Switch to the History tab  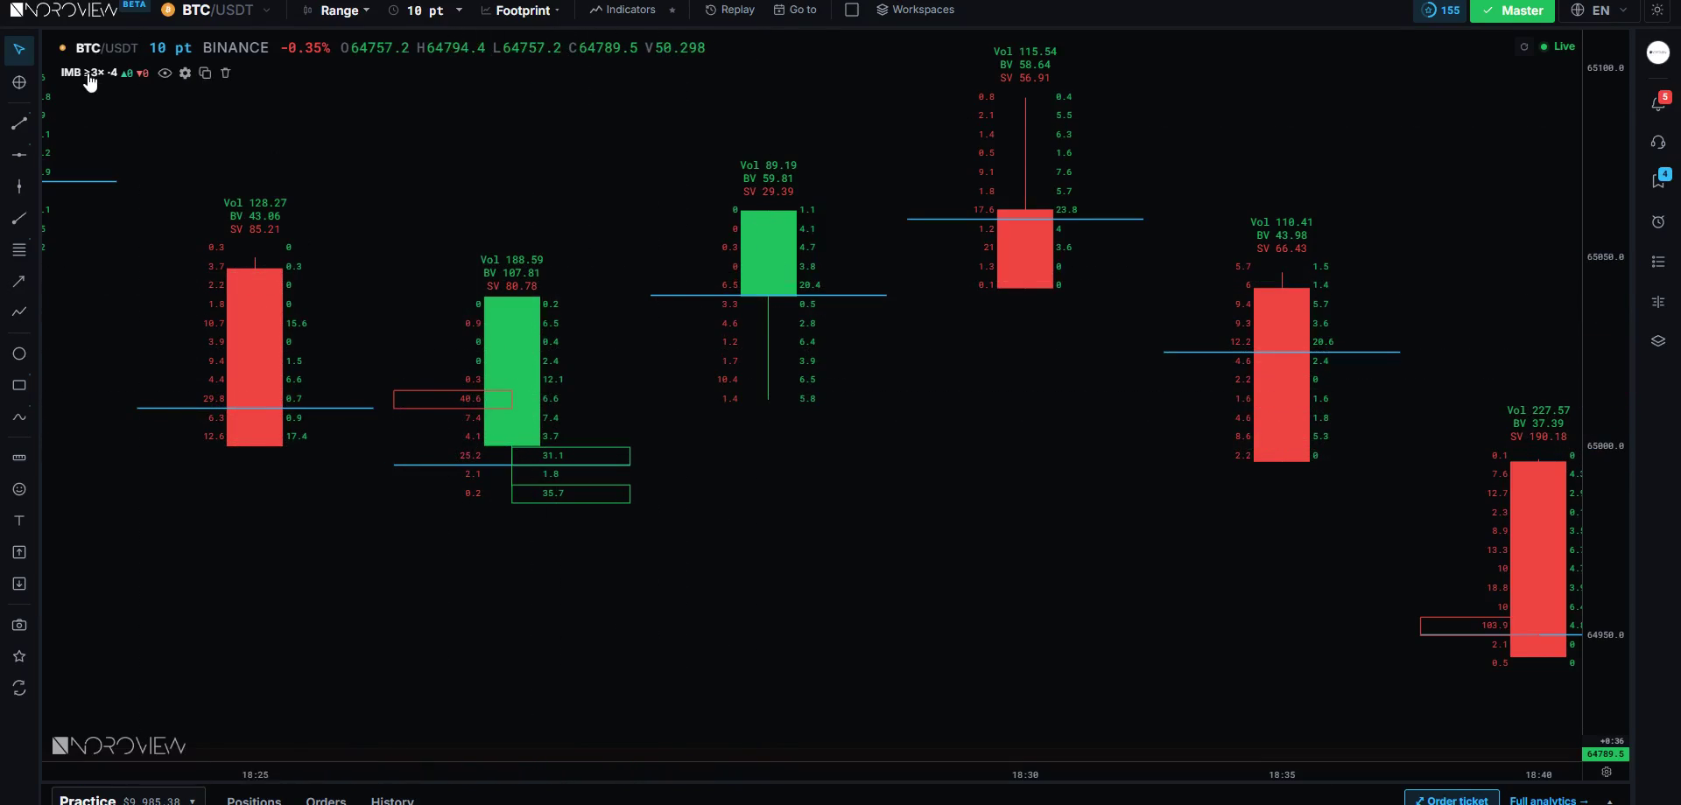coord(392,801)
